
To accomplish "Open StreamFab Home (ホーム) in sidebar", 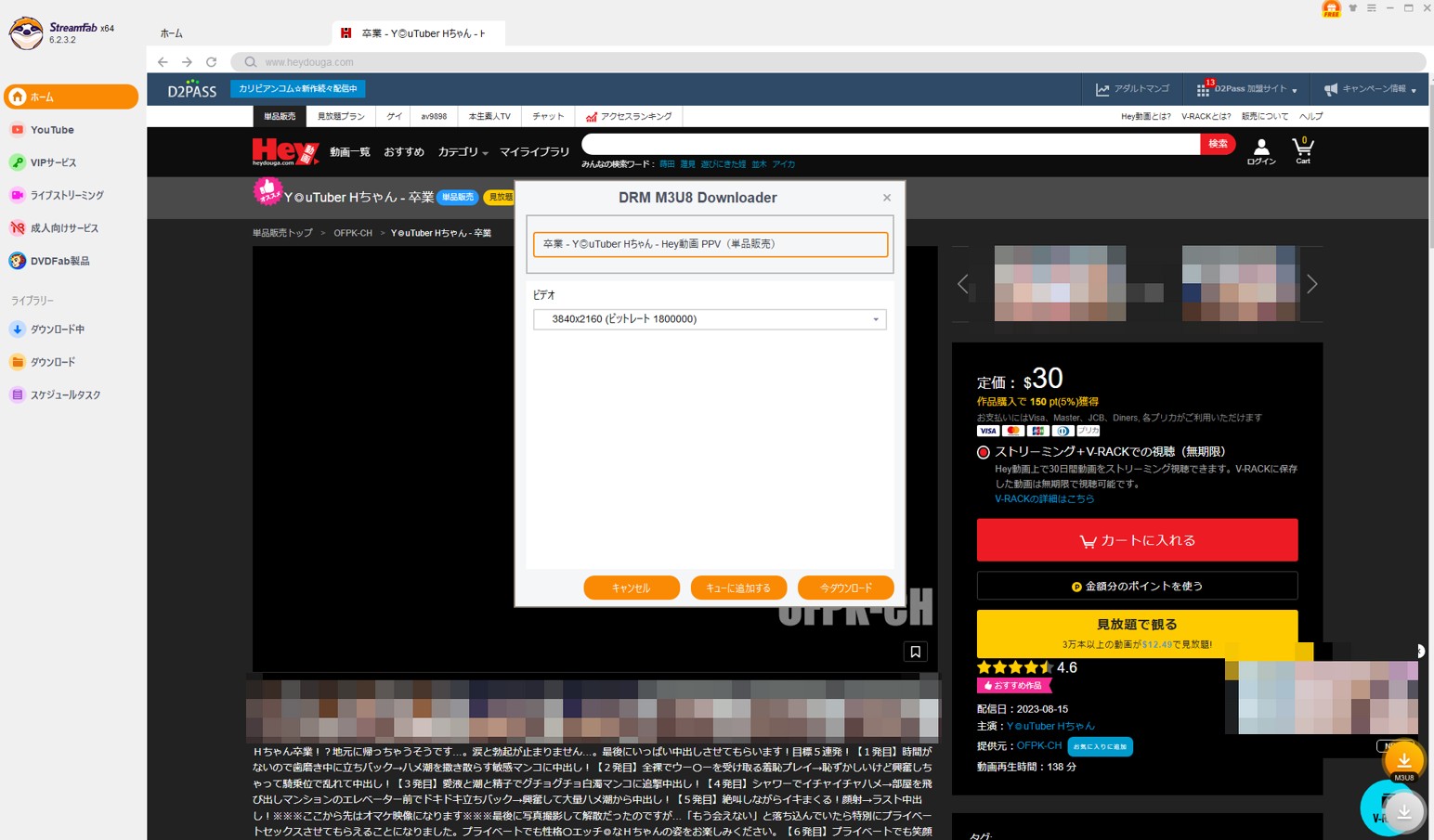I will 71,97.
